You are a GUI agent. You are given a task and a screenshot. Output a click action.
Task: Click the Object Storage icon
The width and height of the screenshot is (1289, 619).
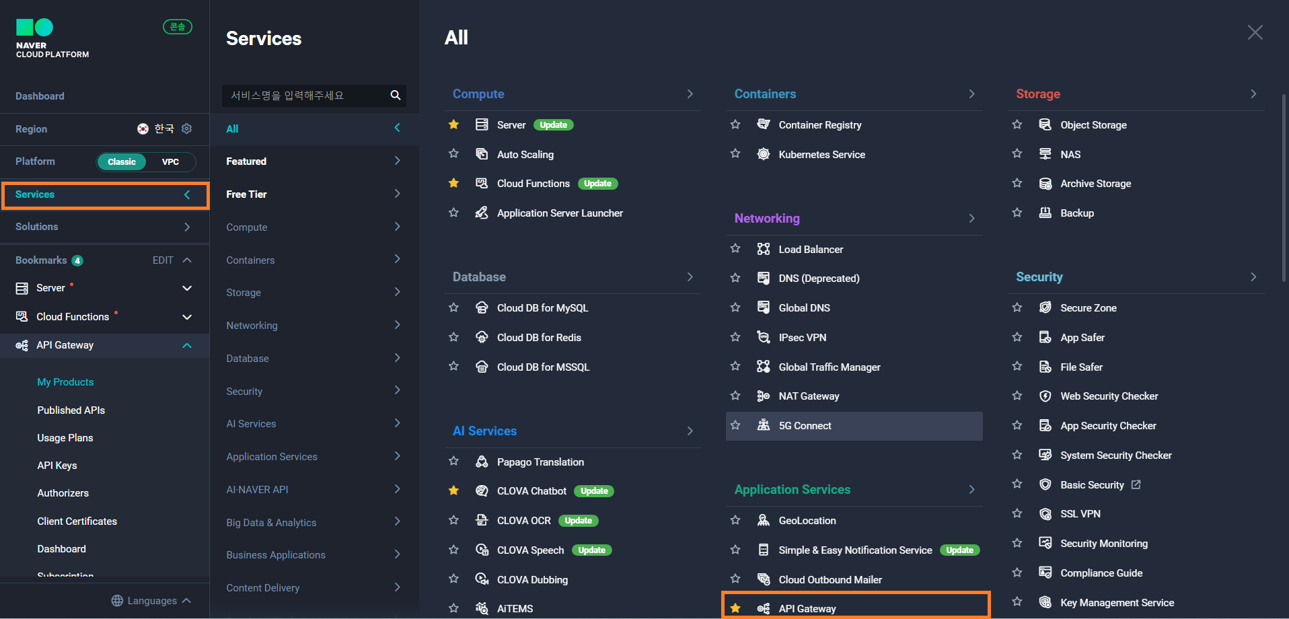click(x=1045, y=124)
